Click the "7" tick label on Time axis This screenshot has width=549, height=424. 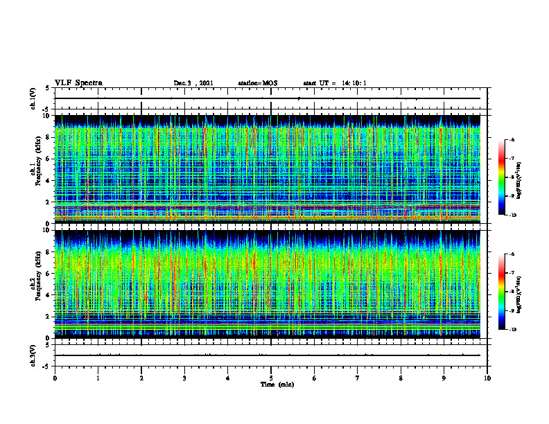[x=358, y=378]
